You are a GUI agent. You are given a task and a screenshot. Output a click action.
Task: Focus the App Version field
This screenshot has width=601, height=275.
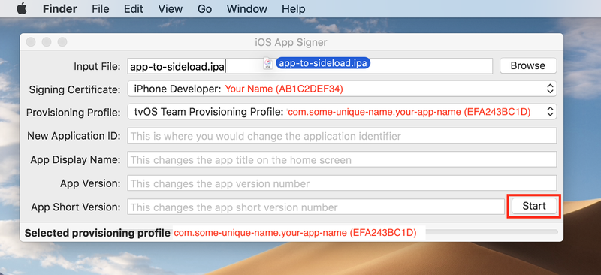[x=342, y=183]
